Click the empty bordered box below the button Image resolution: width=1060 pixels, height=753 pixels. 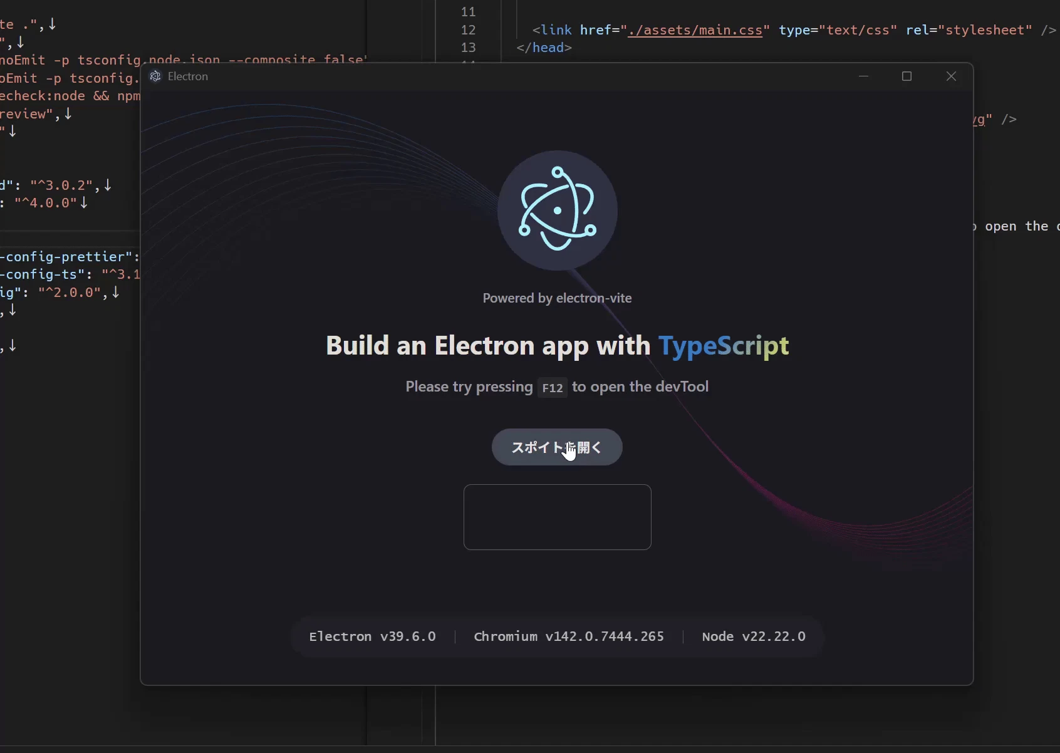pos(558,517)
